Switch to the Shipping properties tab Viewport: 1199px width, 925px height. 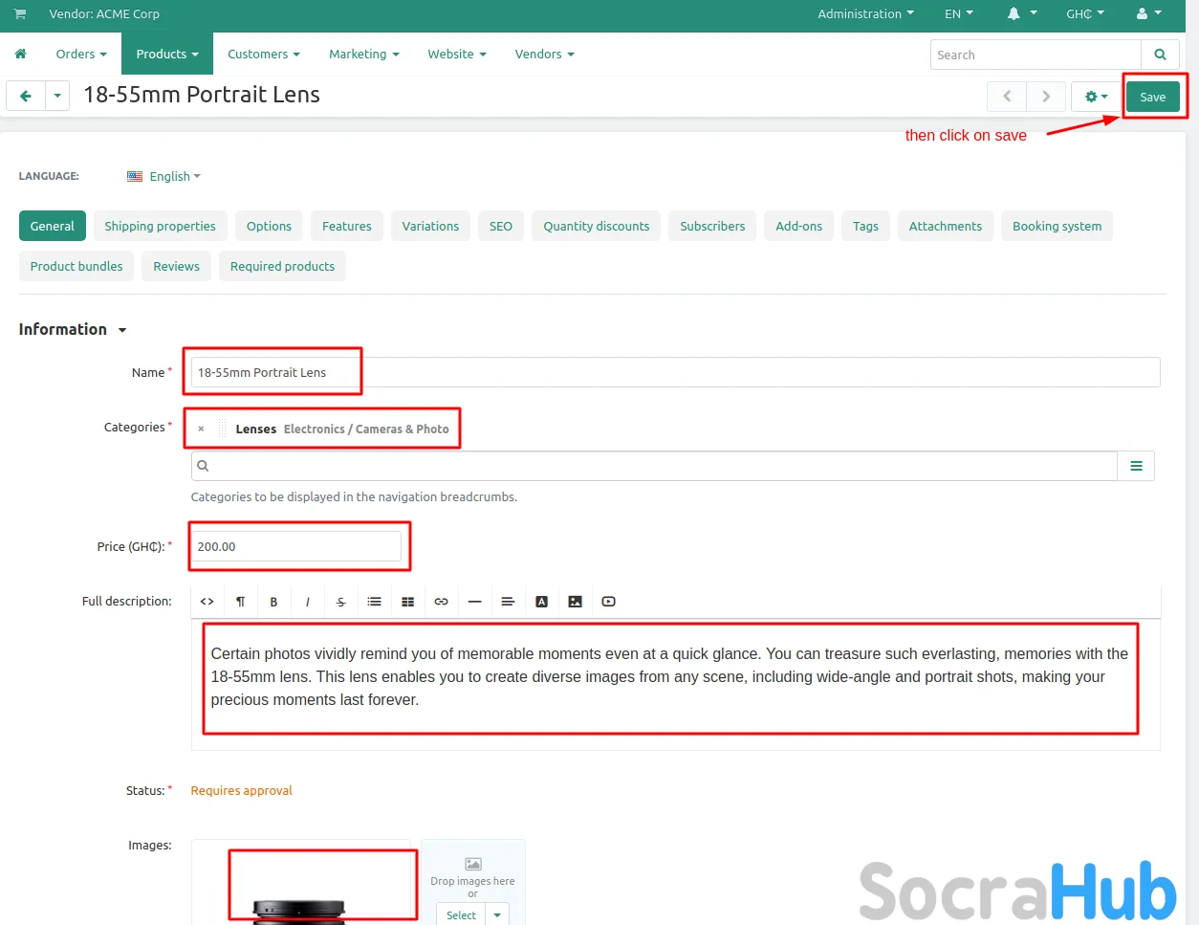[160, 227]
